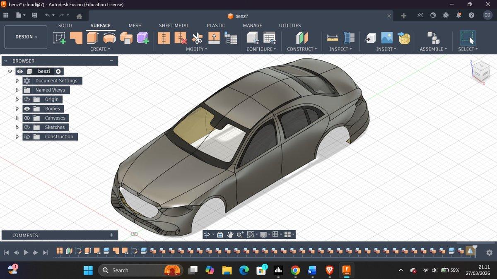Open the CONSTRUCT panel dropdown
The height and width of the screenshot is (279, 497).
click(x=302, y=49)
